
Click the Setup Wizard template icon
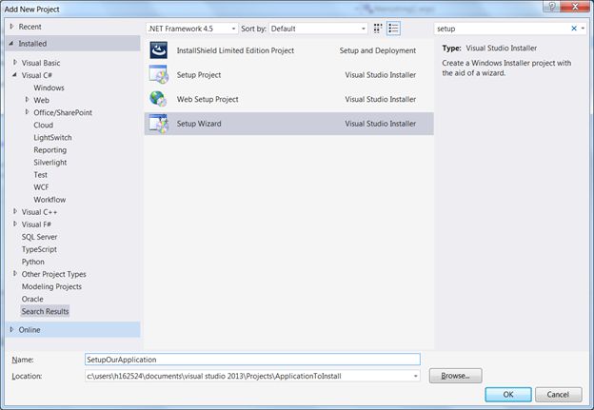(158, 124)
